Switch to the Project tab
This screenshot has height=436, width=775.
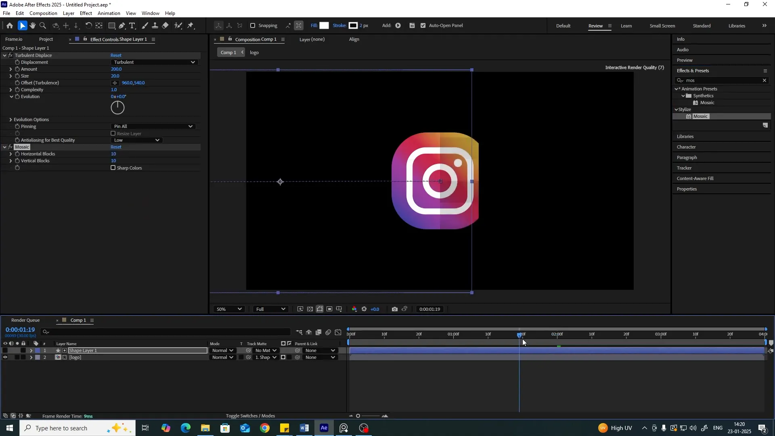46,39
